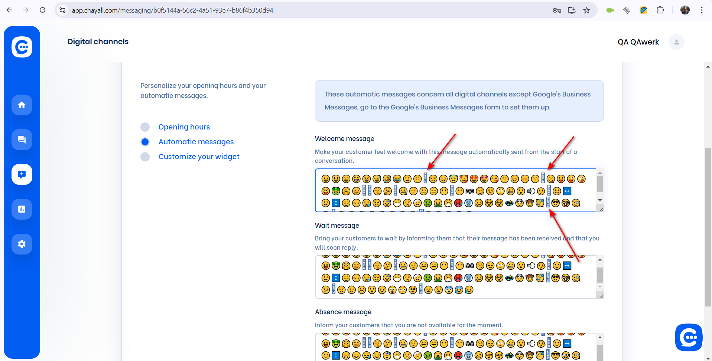Image resolution: width=712 pixels, height=361 pixels.
Task: Open the Chayall chat widget launcher
Action: [689, 337]
